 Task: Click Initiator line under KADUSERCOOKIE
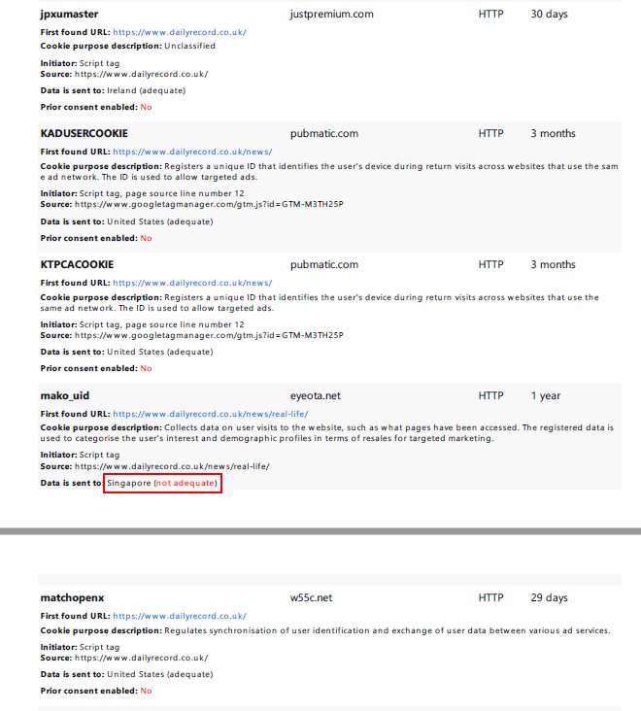(143, 193)
